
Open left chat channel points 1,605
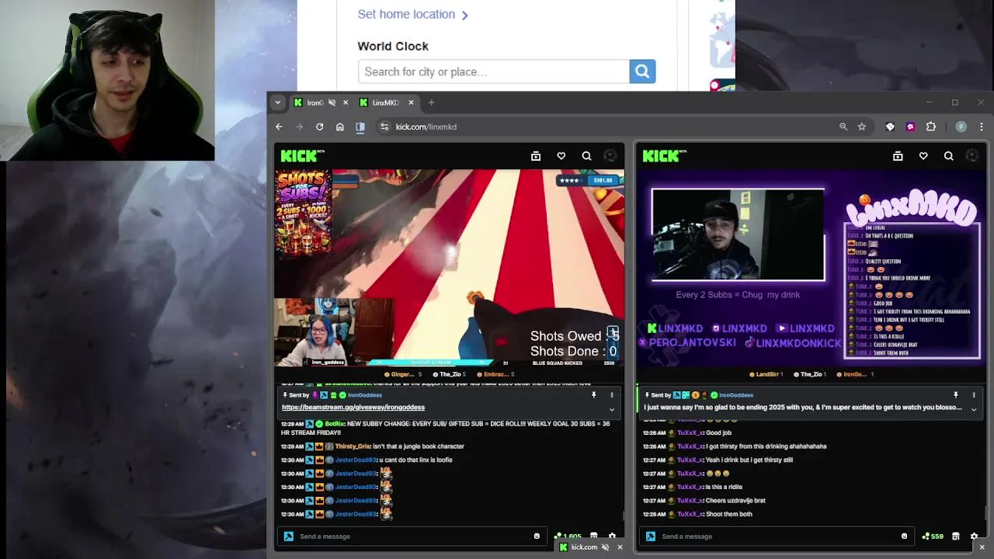tap(568, 536)
